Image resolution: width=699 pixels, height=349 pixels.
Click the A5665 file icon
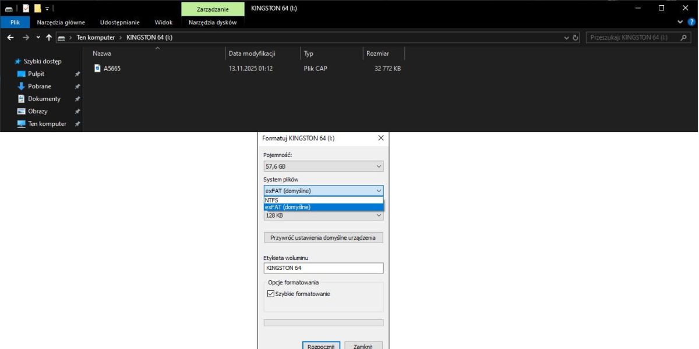pos(97,68)
